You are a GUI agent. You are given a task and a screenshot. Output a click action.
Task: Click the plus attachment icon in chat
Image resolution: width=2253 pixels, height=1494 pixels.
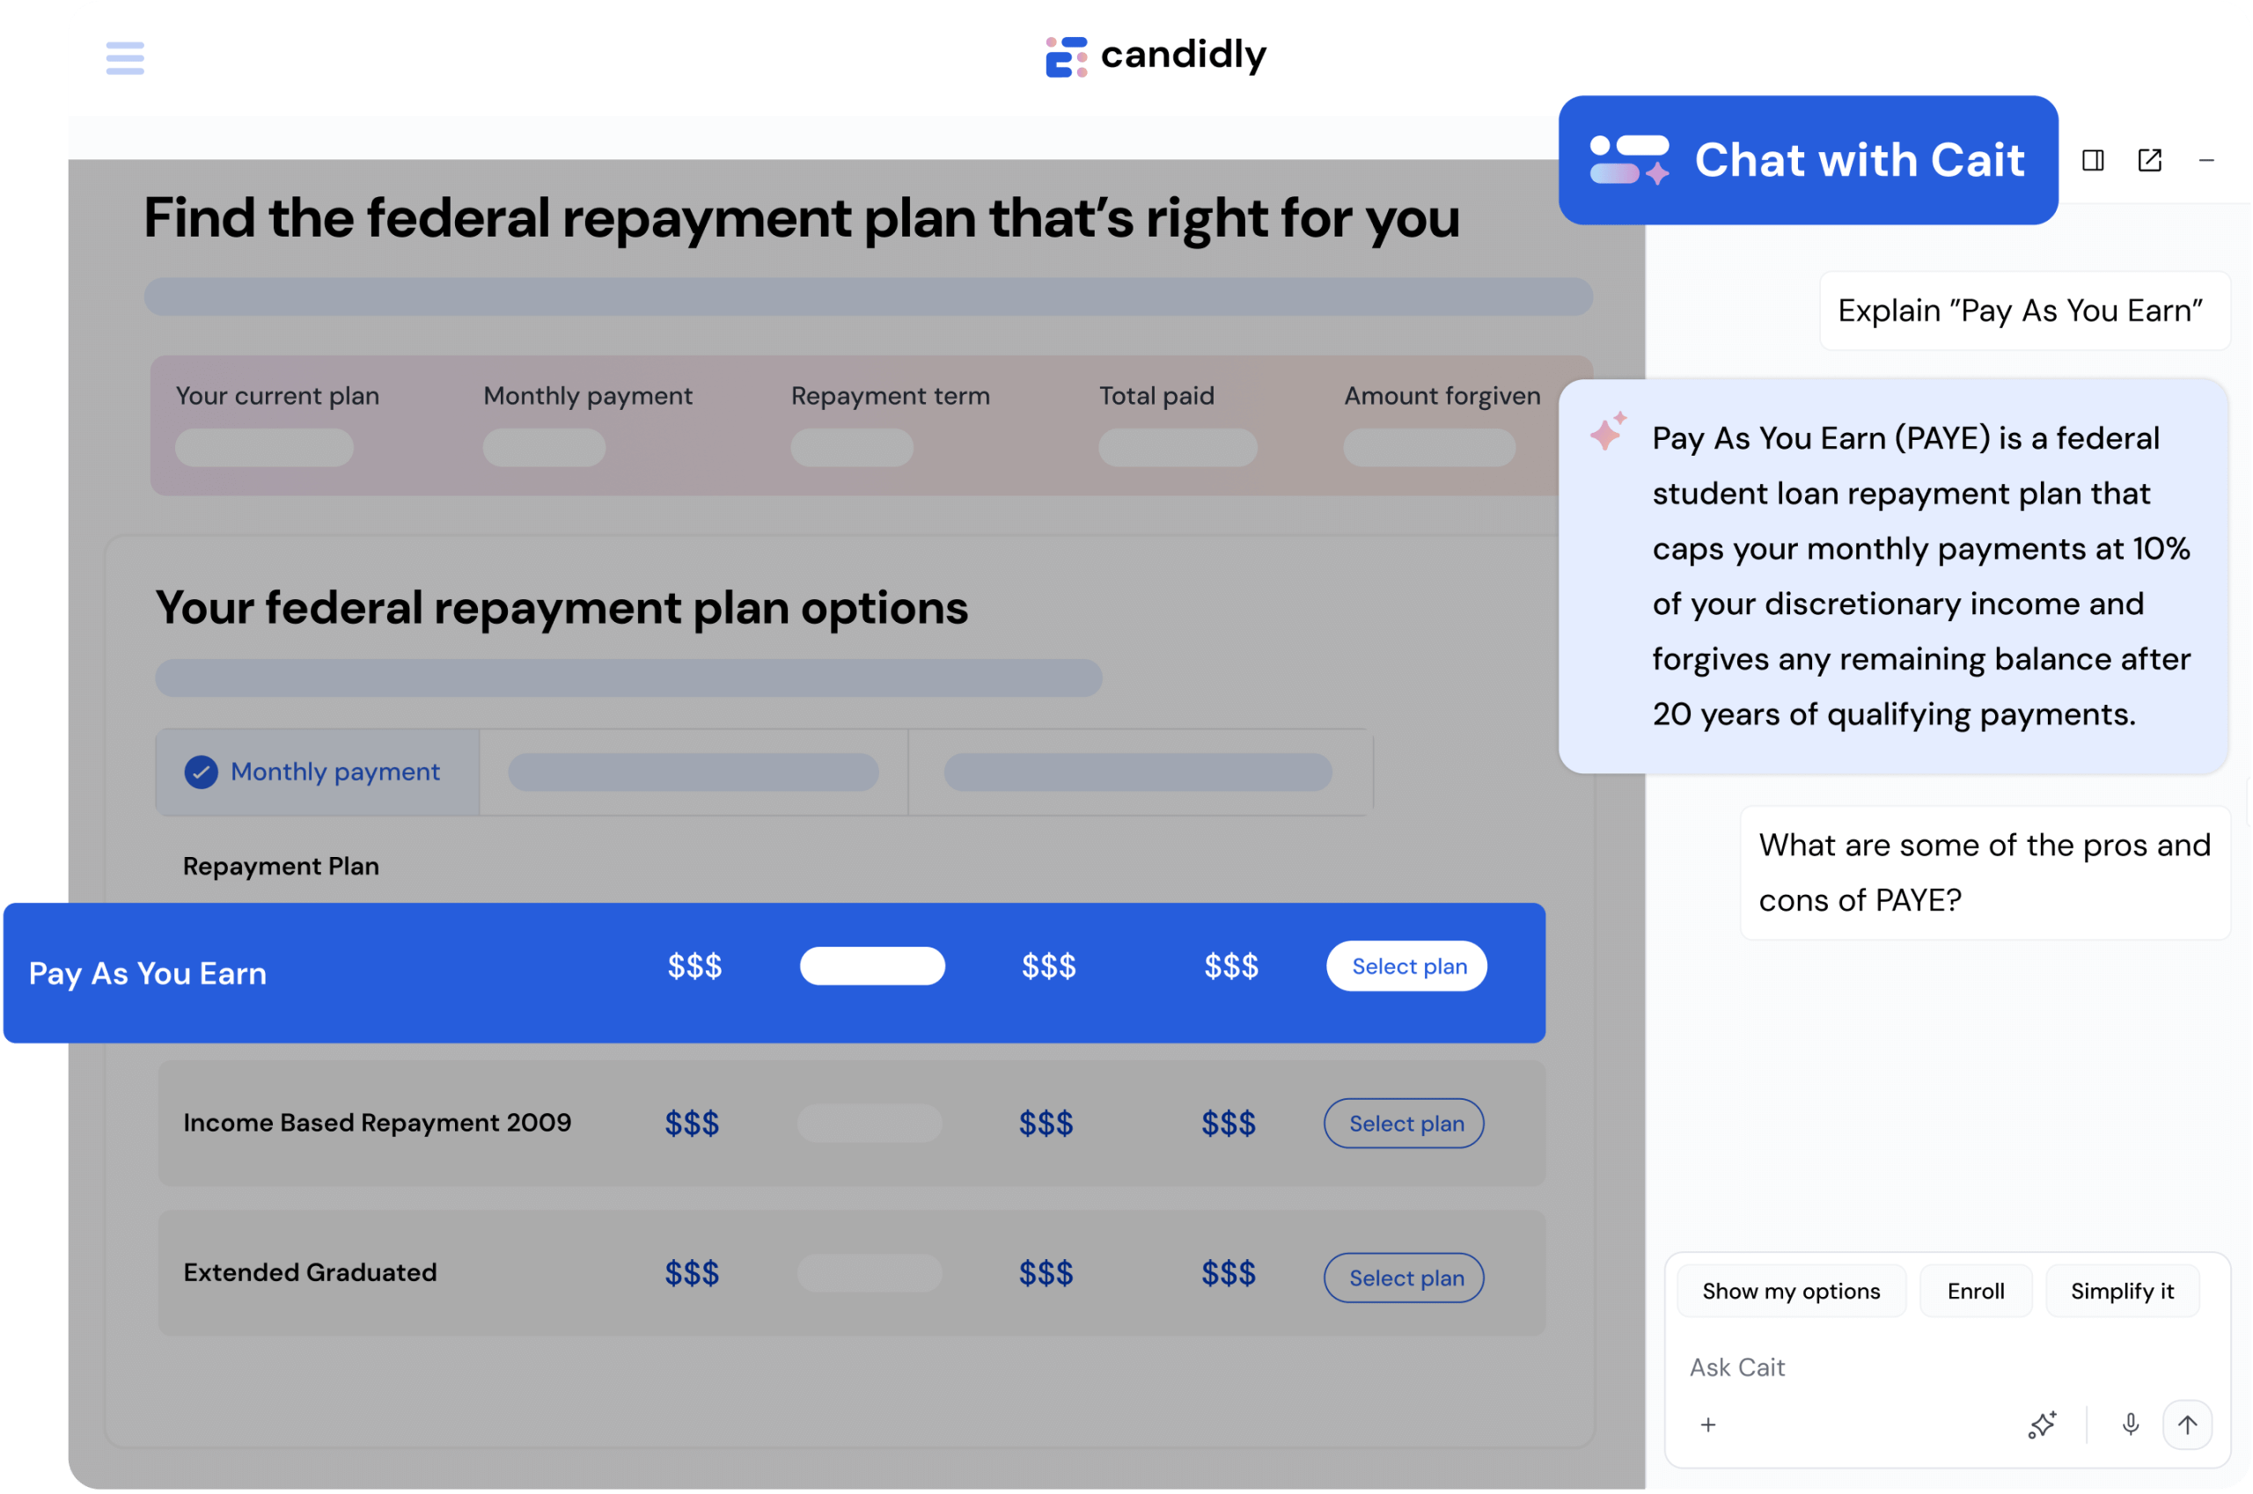(1708, 1424)
